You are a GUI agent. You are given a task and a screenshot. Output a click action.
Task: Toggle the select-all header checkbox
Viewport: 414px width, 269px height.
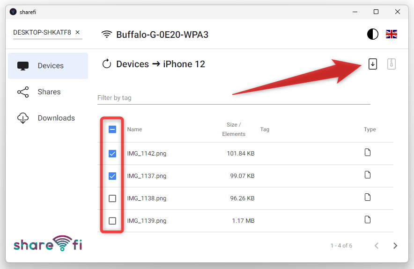(x=112, y=129)
